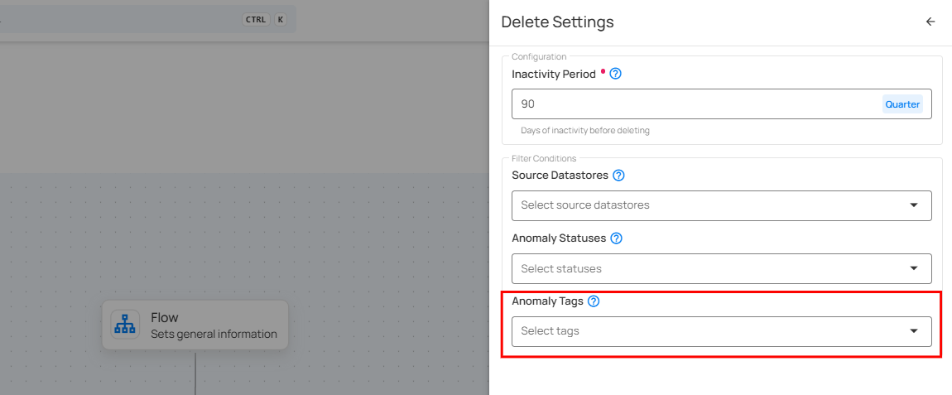Click the 'Select tags' placeholder text

pos(551,331)
